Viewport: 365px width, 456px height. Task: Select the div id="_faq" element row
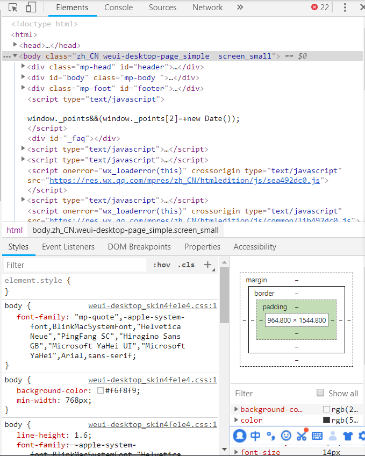(74, 138)
